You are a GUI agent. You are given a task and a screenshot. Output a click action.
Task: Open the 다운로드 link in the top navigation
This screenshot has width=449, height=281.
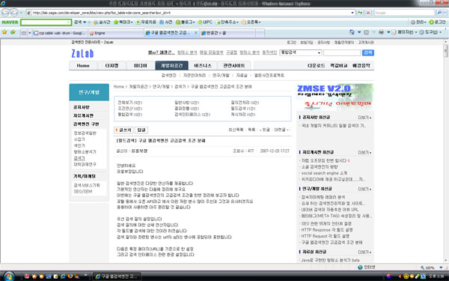(x=316, y=66)
